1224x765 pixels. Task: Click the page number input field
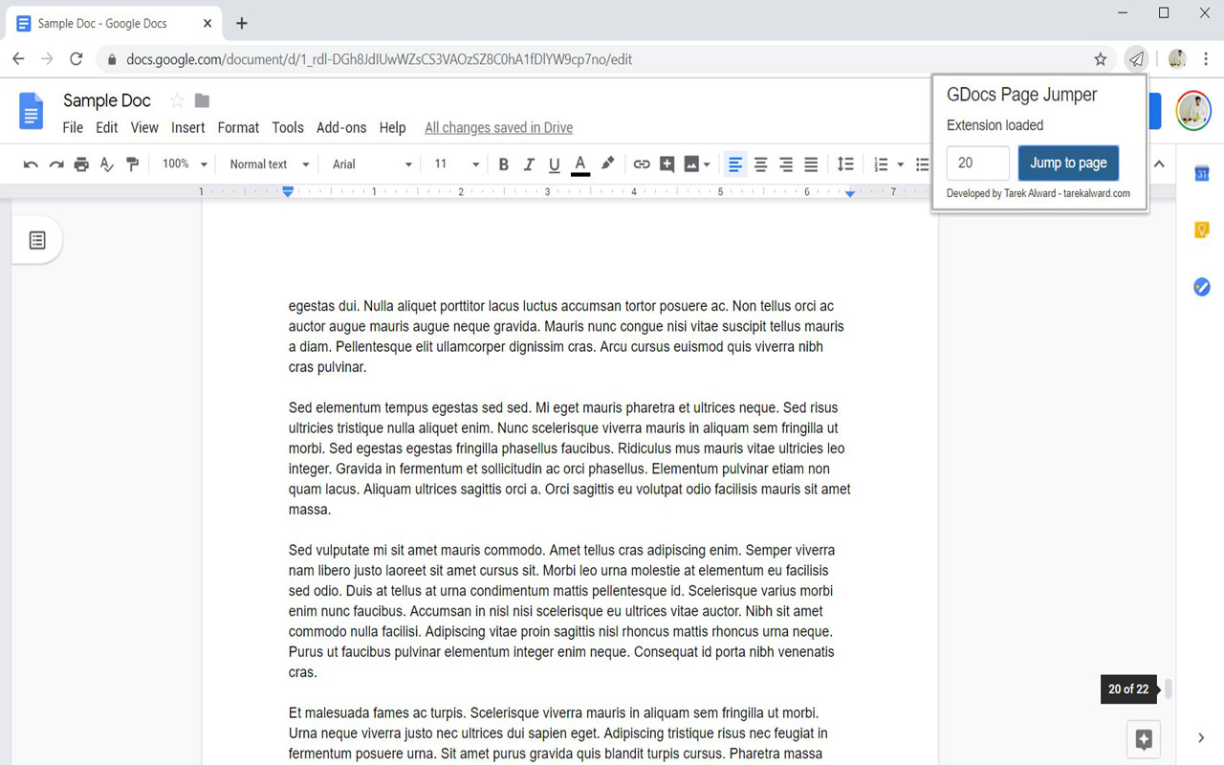click(x=977, y=163)
